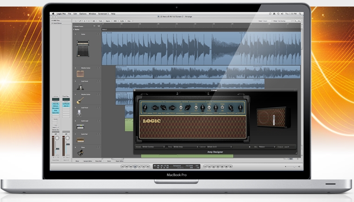This screenshot has height=202, width=354.
Task: Click the Master knob on the amp
Action: point(240,107)
